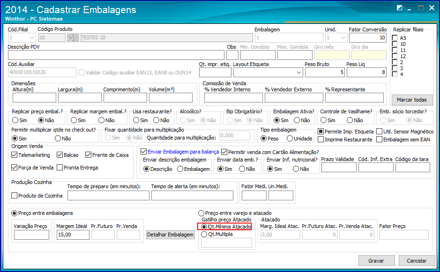Click the Descrição PDV input field
The height and width of the screenshot is (272, 440).
tap(116, 55)
